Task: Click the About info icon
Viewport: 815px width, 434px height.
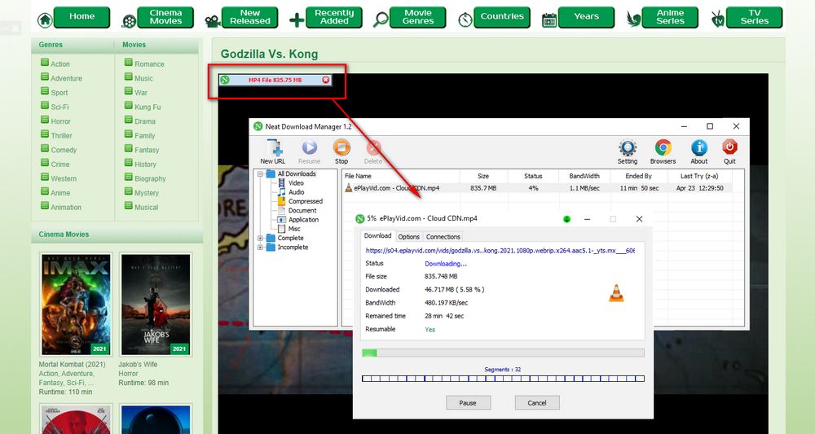Action: 699,148
